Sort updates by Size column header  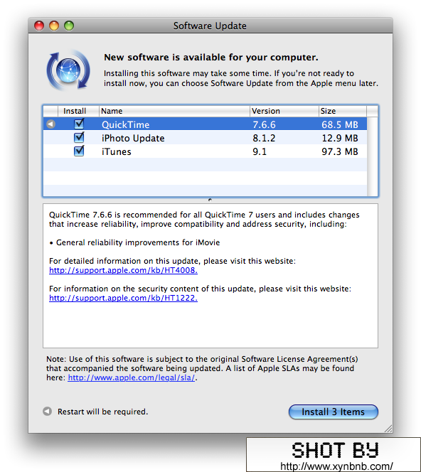pos(343,111)
